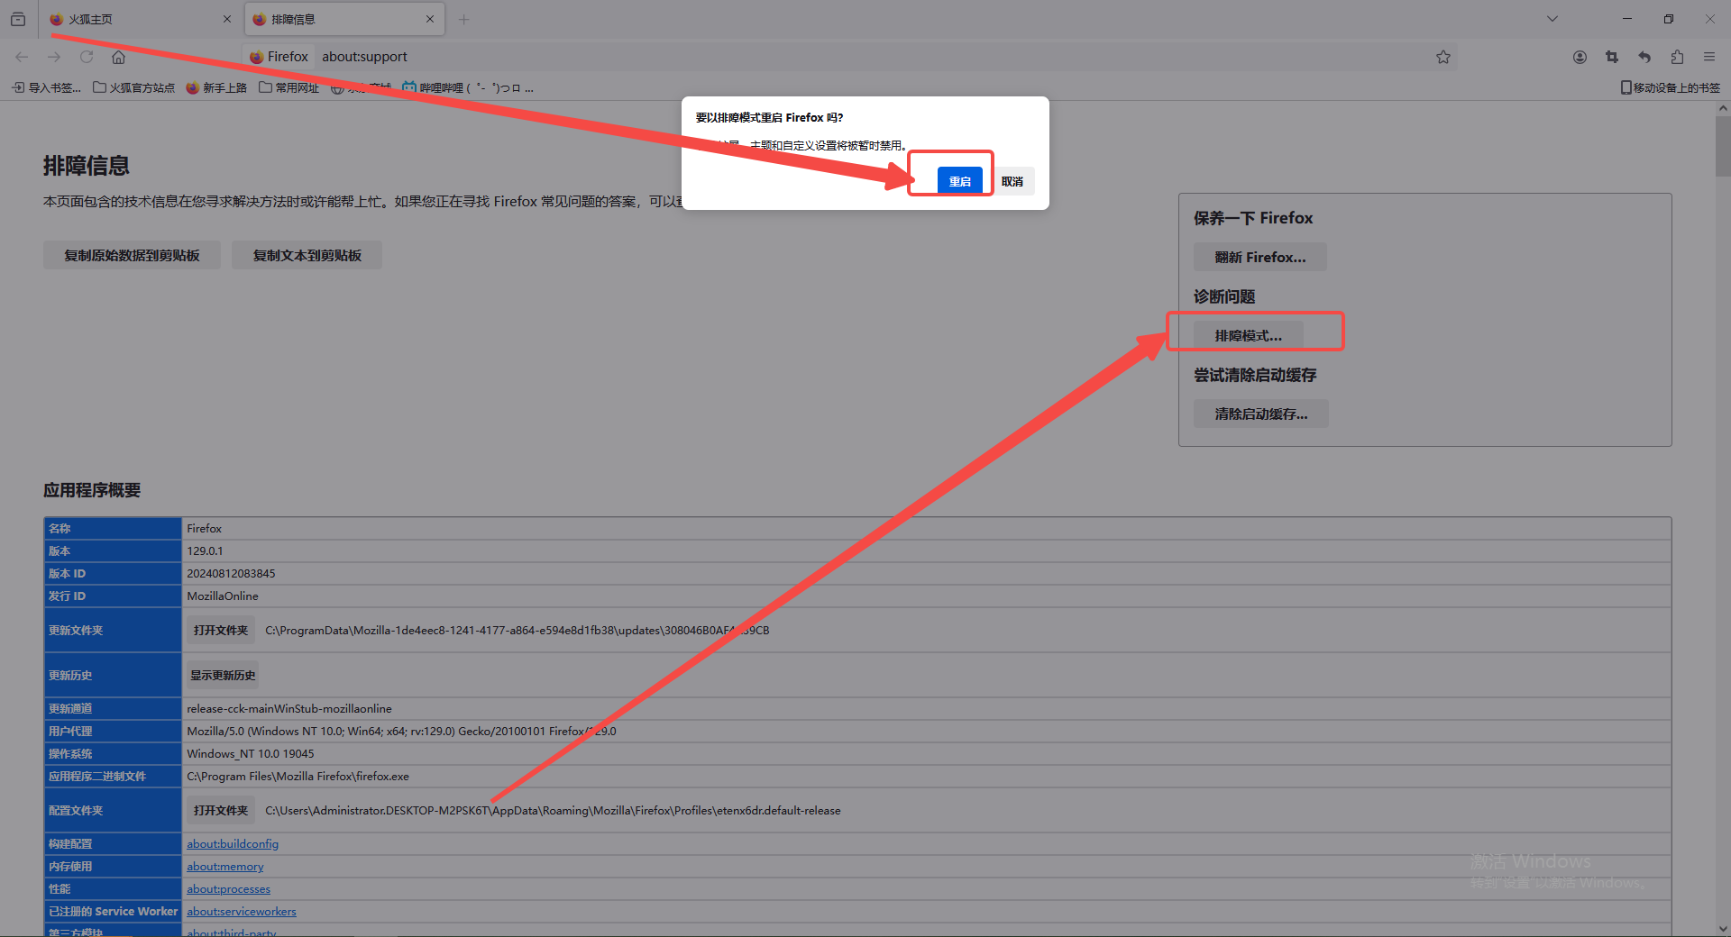Close the 火狐主页 tab
Viewport: 1731px width, 937px height.
coord(227,19)
